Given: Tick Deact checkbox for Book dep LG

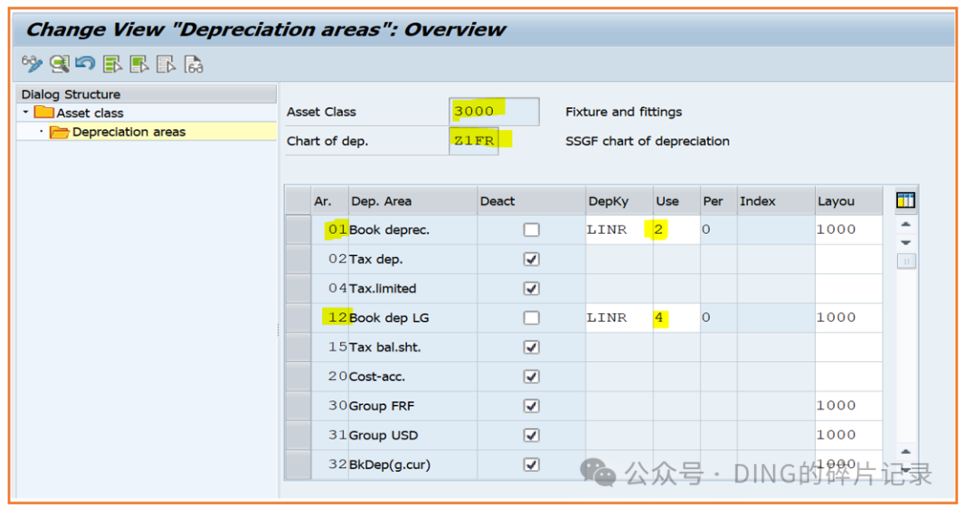Looking at the screenshot, I should point(531,318).
